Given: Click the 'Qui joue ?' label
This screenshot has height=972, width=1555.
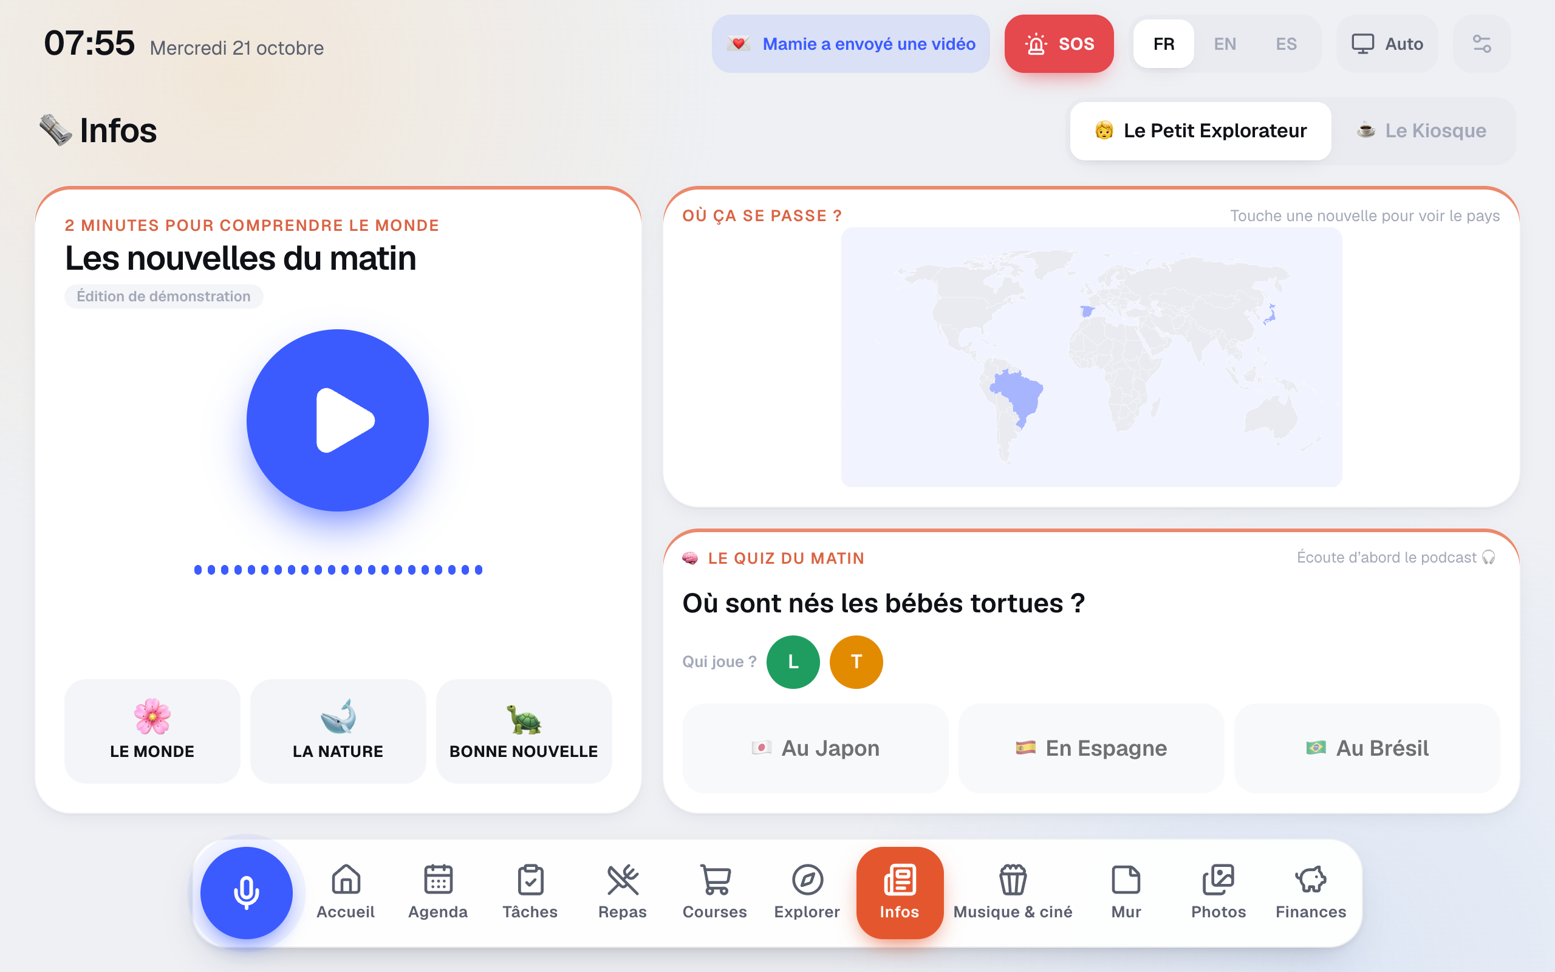Looking at the screenshot, I should pos(719,662).
